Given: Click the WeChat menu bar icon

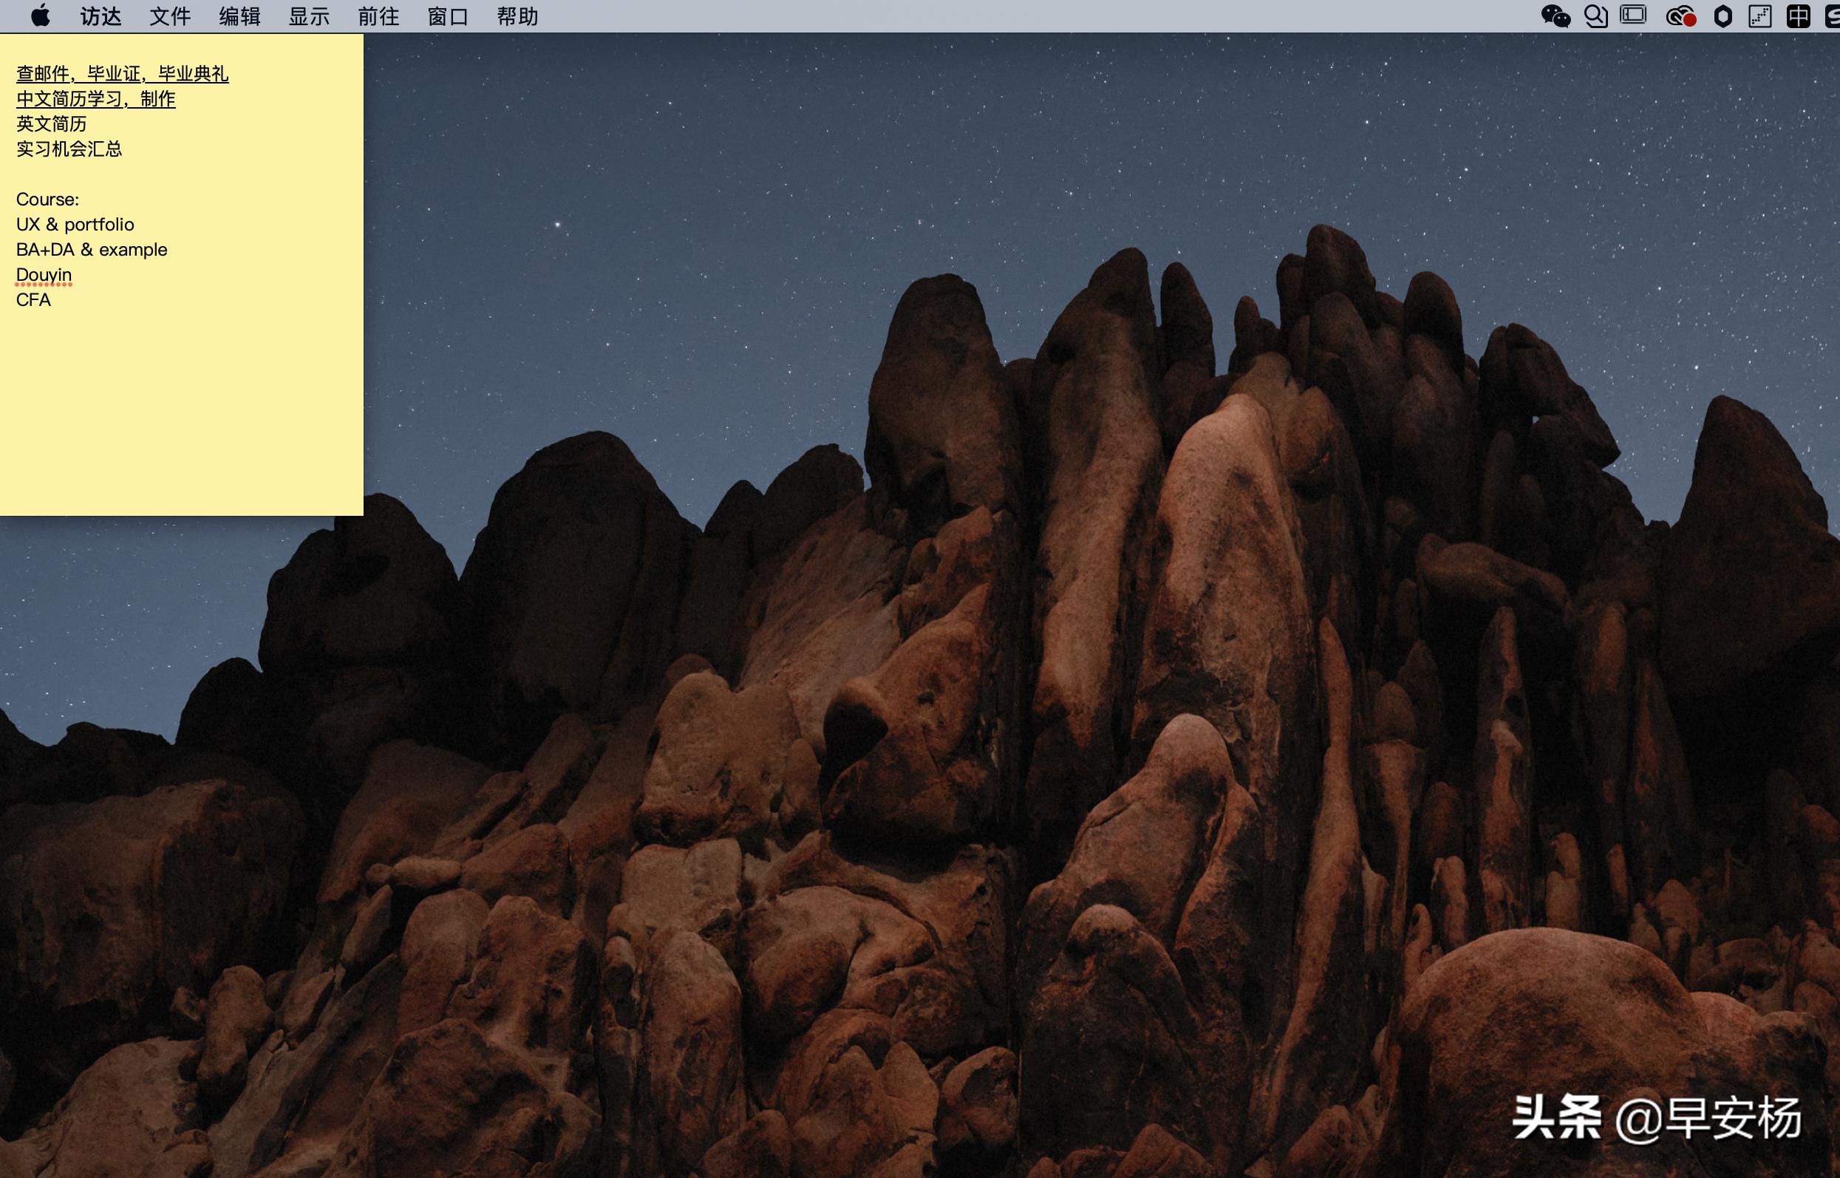Looking at the screenshot, I should [1555, 16].
